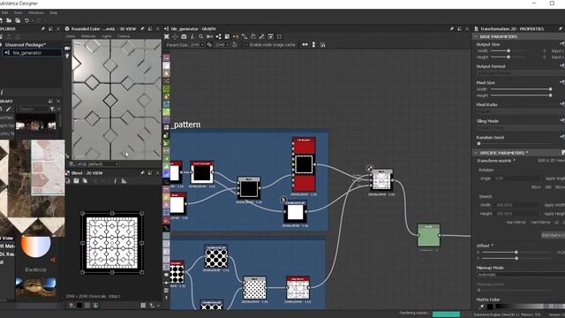Click the save package icon in main toolbar
Screen dimensions: 565x318
click(18, 20)
